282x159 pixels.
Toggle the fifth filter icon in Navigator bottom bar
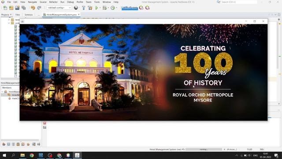click(23, 144)
